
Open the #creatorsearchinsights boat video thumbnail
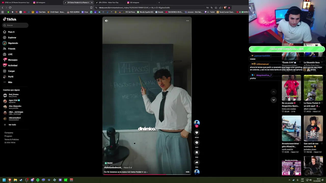[291, 128]
